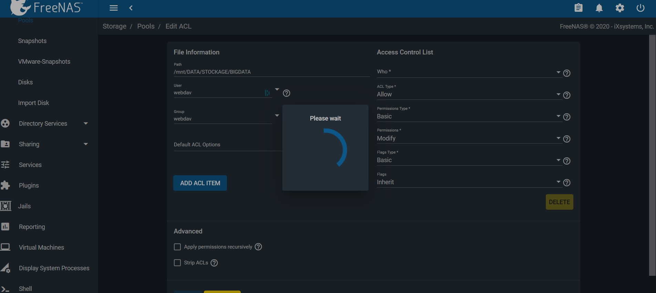
Task: Enable Apply permissions recursively checkbox
Action: click(177, 247)
